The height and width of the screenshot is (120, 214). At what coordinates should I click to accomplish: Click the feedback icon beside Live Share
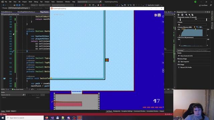(x=211, y=5)
